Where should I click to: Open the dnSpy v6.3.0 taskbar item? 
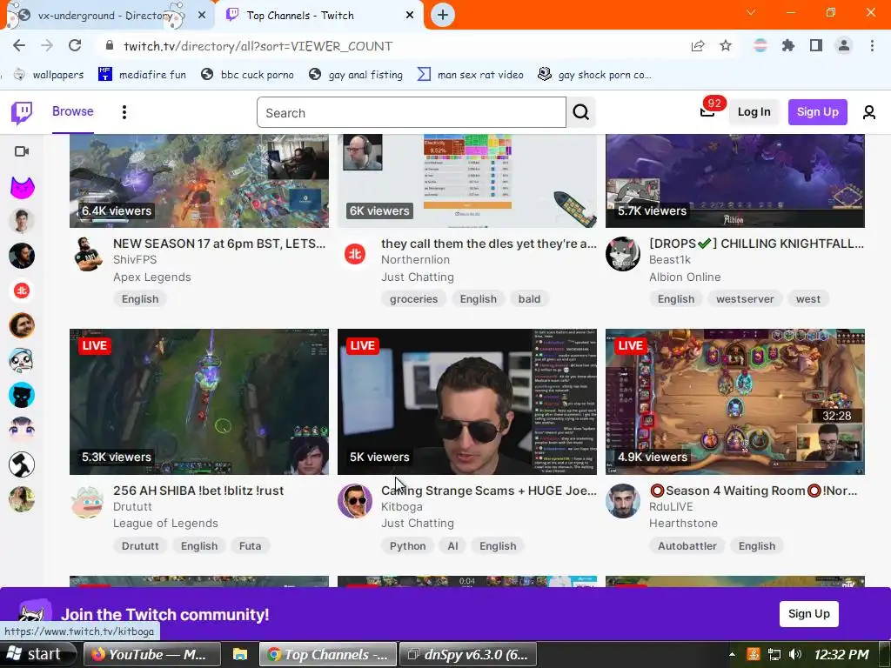click(x=468, y=654)
